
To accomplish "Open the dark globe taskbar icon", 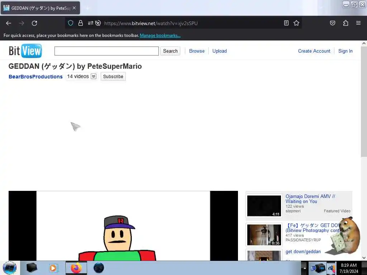I will coord(99,268).
